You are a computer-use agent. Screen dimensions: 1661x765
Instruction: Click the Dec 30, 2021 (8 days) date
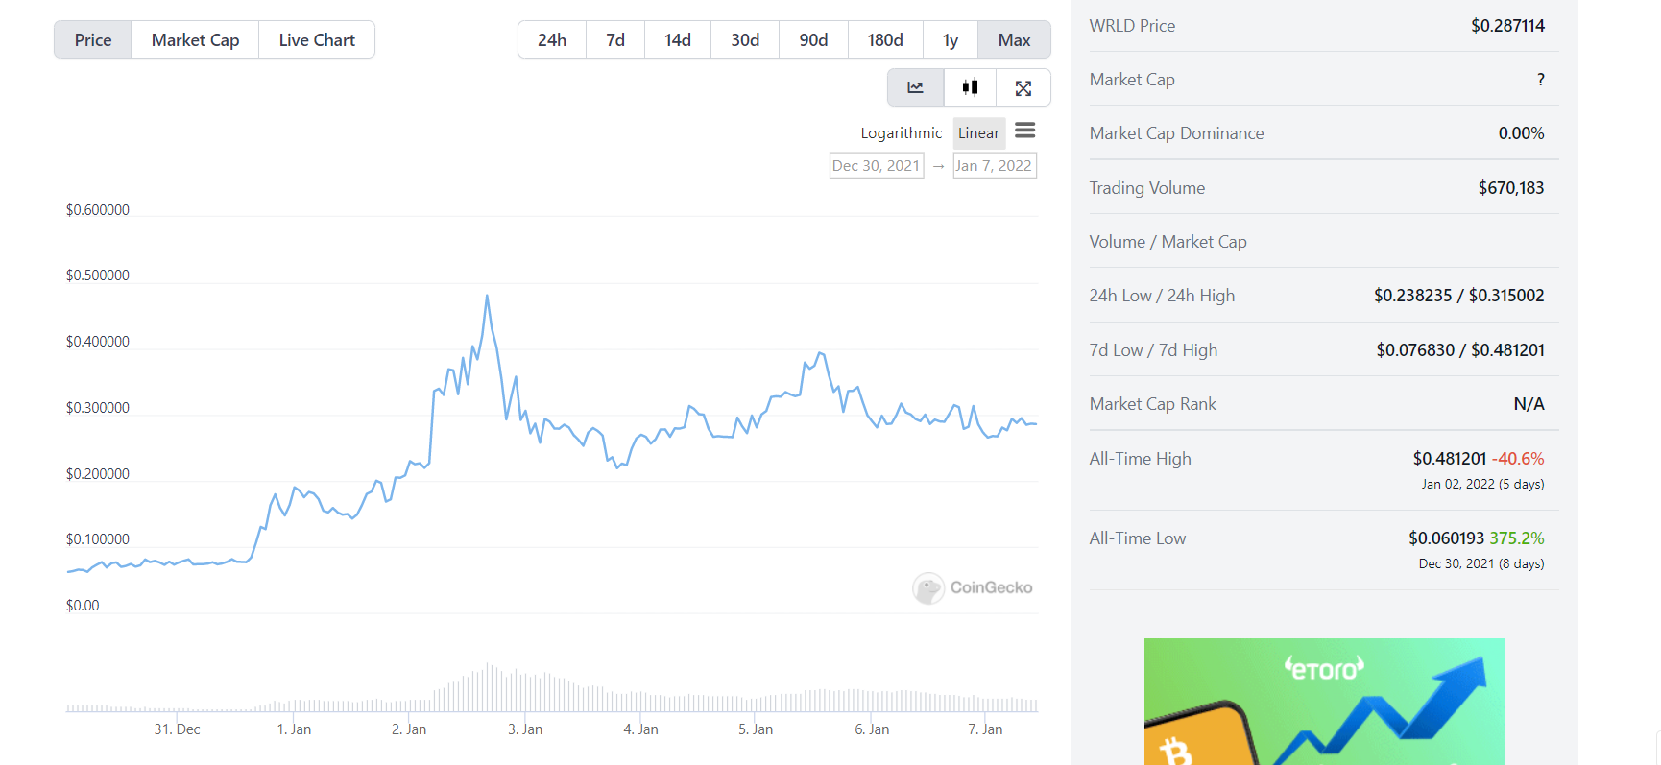click(1481, 563)
